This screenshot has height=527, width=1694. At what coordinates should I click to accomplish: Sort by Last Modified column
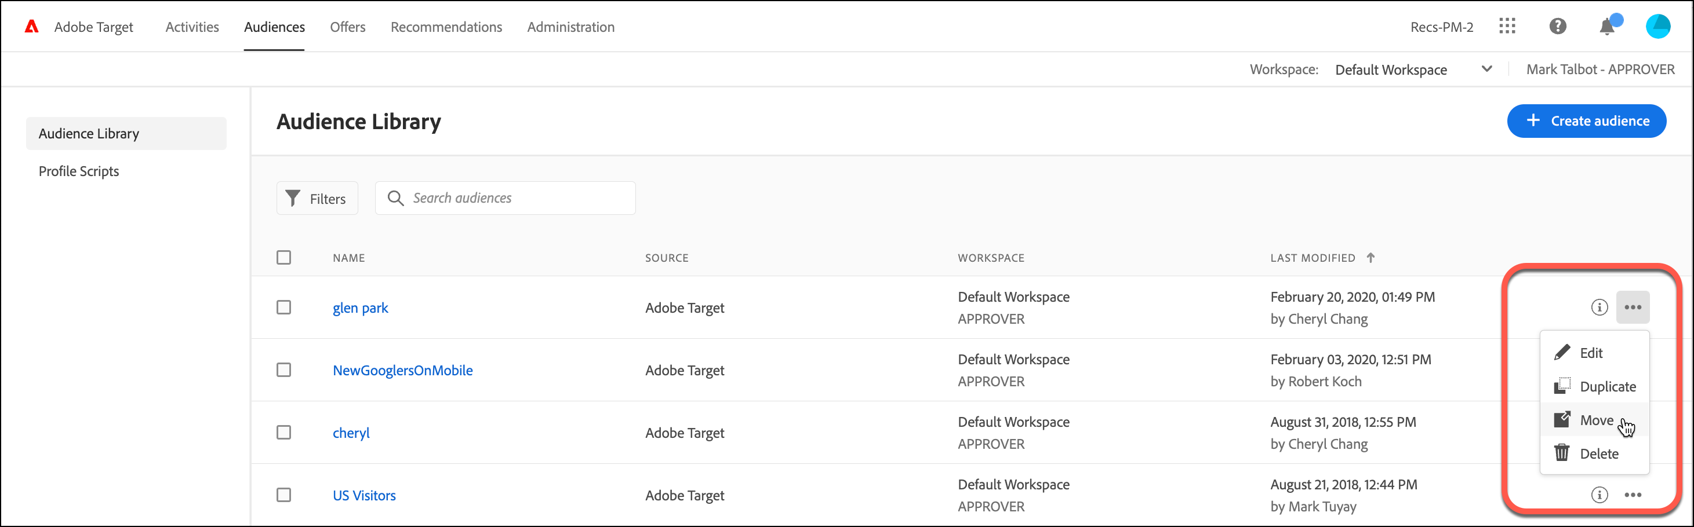tap(1313, 258)
